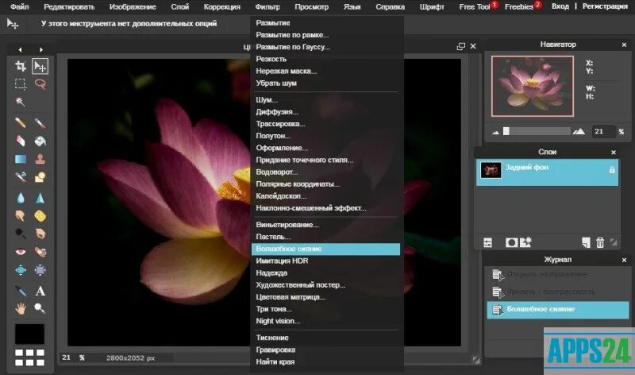The height and width of the screenshot is (375, 635).
Task: Select the Burn hand tool
Action: click(x=40, y=234)
